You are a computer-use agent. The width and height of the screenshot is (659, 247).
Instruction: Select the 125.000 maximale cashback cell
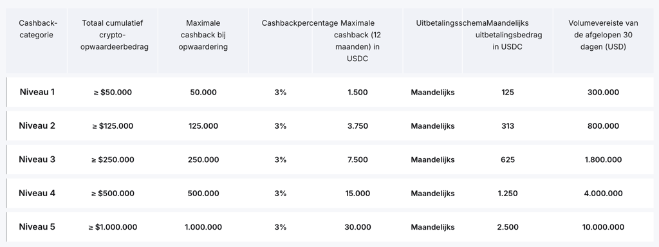(203, 126)
